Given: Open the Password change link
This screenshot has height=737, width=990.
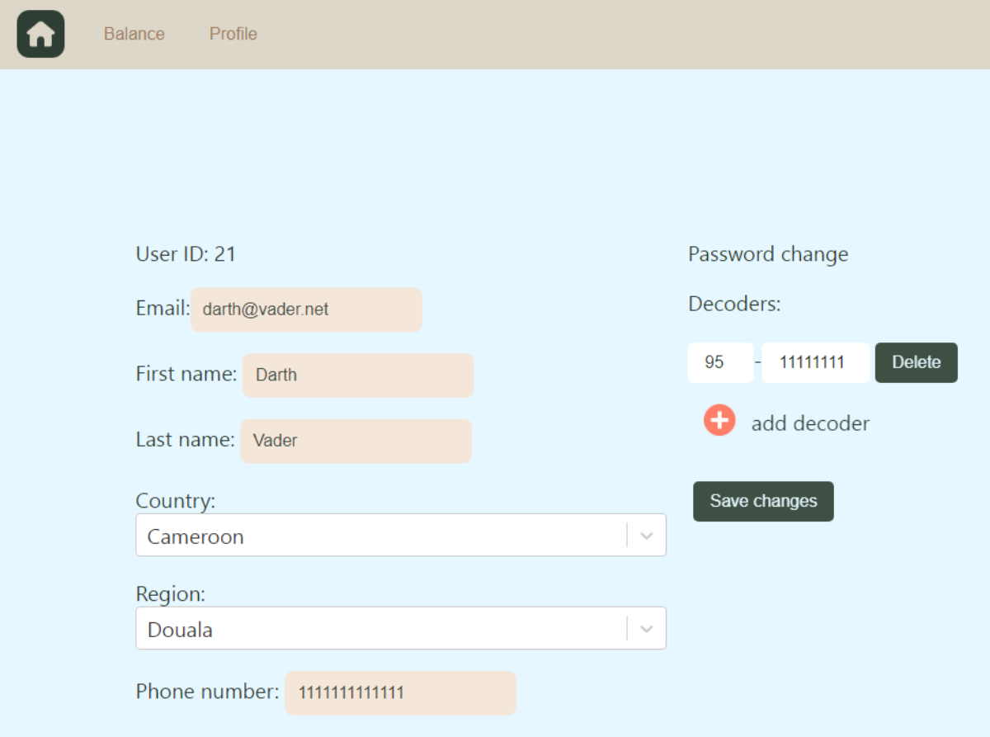Looking at the screenshot, I should (x=768, y=254).
